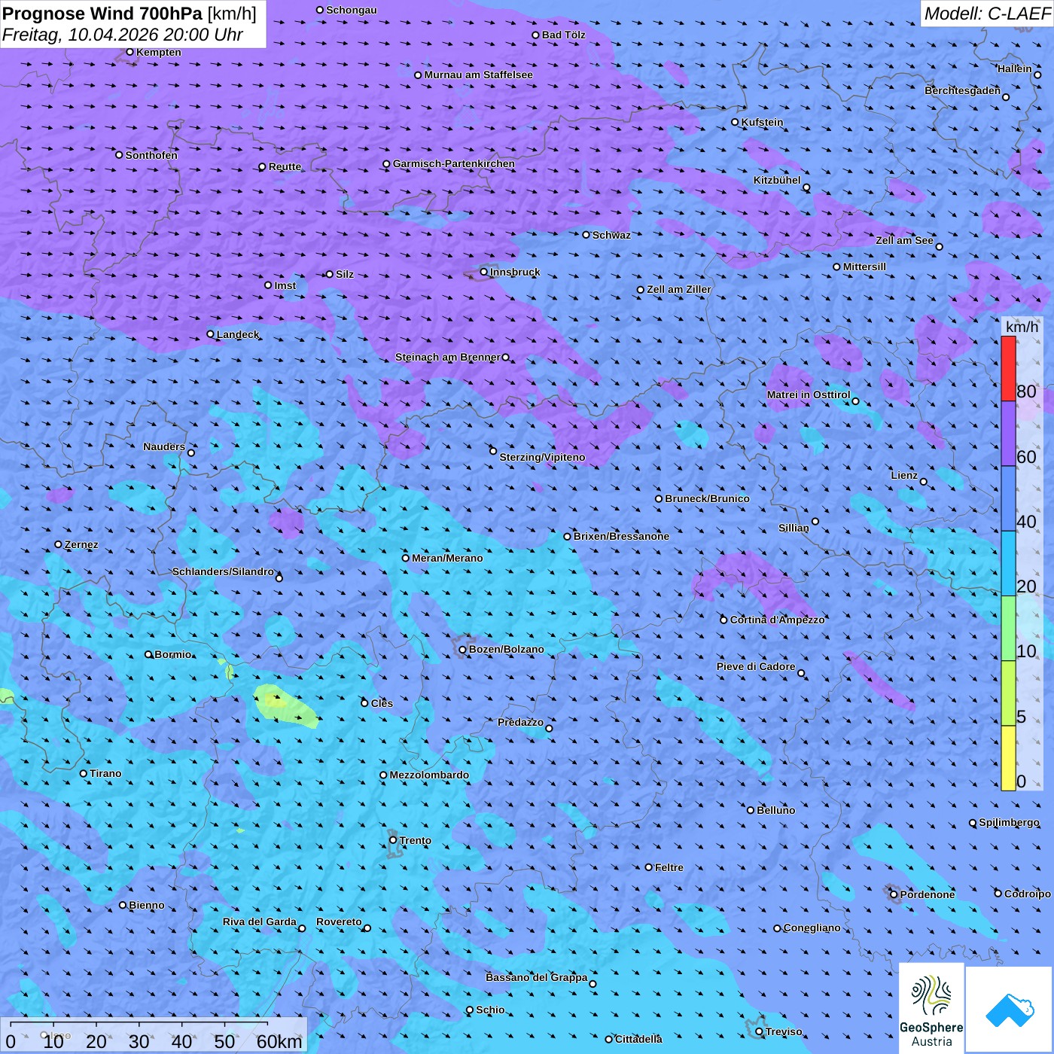1054x1054 pixels.
Task: Click the Pordenone label
Action: pyautogui.click(x=928, y=894)
